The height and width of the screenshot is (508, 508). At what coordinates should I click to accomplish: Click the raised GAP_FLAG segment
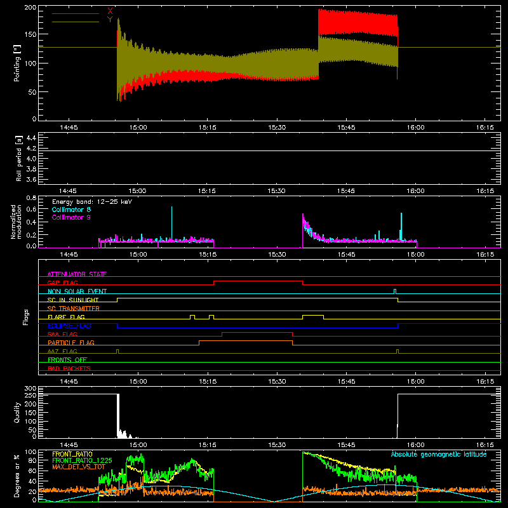(258, 281)
